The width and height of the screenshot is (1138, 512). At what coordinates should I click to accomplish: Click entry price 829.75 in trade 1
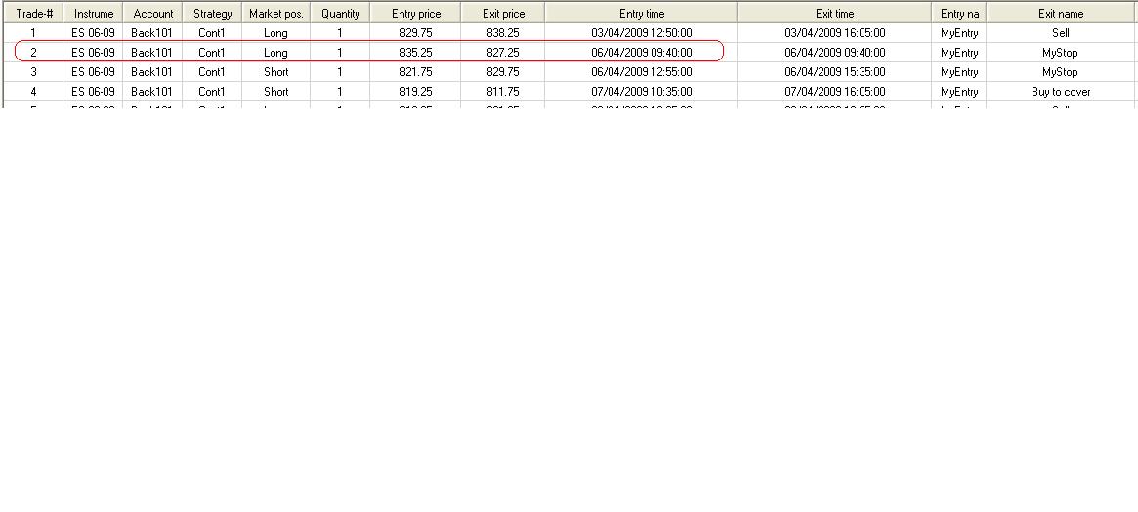tap(416, 33)
